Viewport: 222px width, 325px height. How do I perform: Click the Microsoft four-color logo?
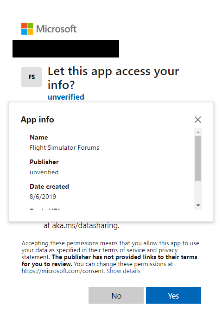click(27, 29)
